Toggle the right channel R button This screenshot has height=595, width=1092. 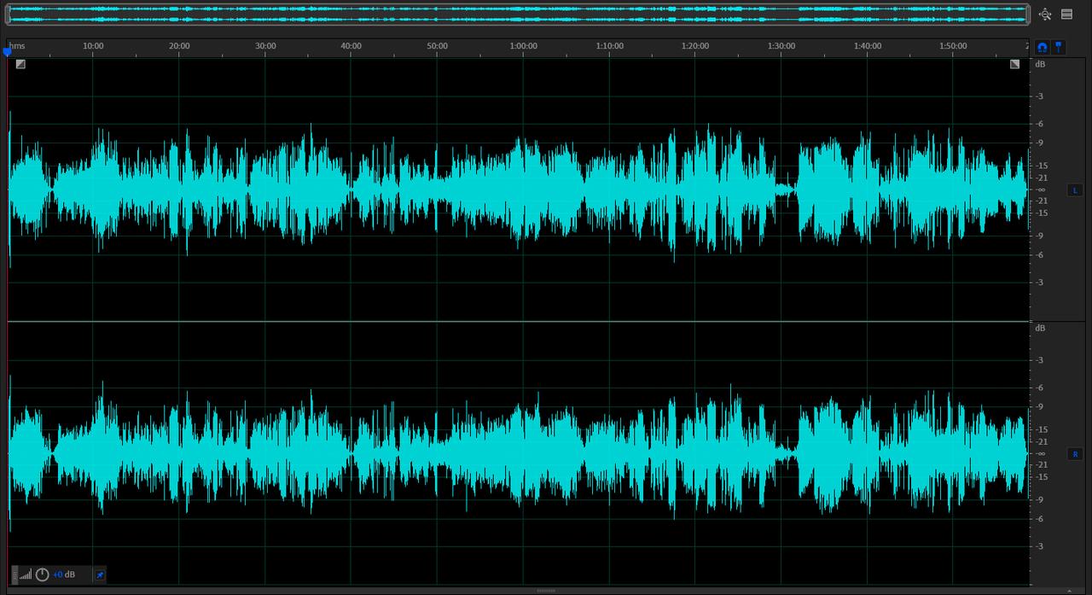pos(1075,454)
